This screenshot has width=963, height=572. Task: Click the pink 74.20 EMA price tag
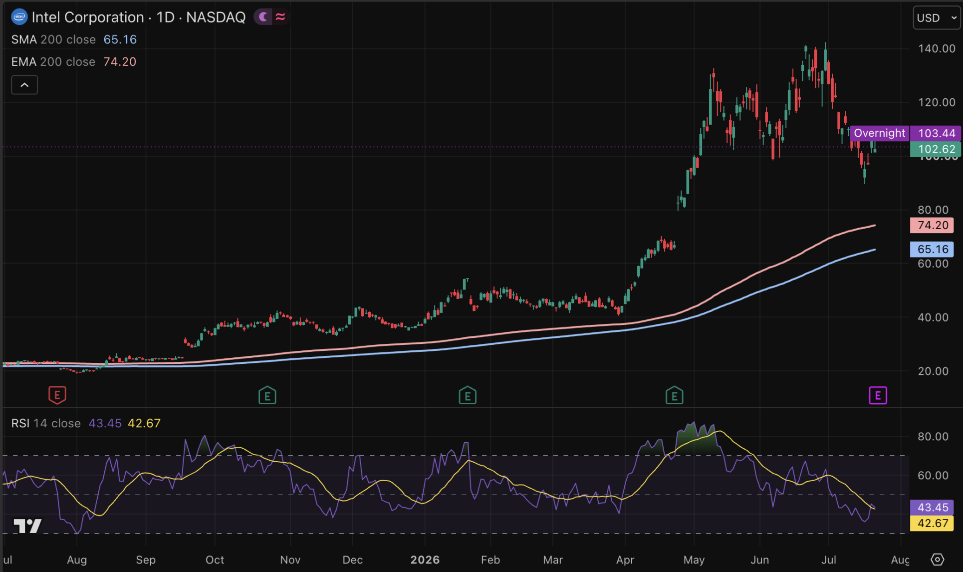coord(933,225)
